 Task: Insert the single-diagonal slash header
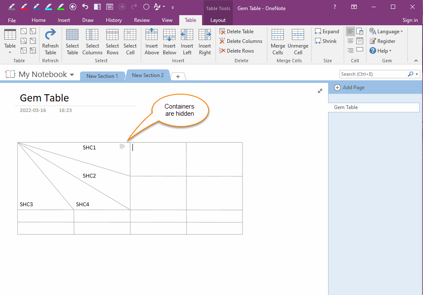(x=24, y=31)
